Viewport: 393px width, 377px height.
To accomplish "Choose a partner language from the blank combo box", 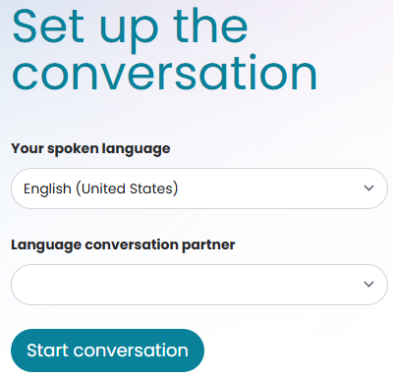I will [x=199, y=285].
